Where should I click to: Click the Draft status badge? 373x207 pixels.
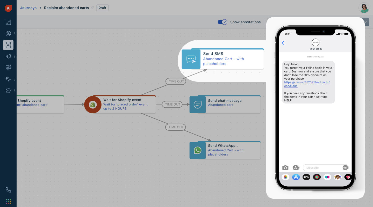pos(102,8)
